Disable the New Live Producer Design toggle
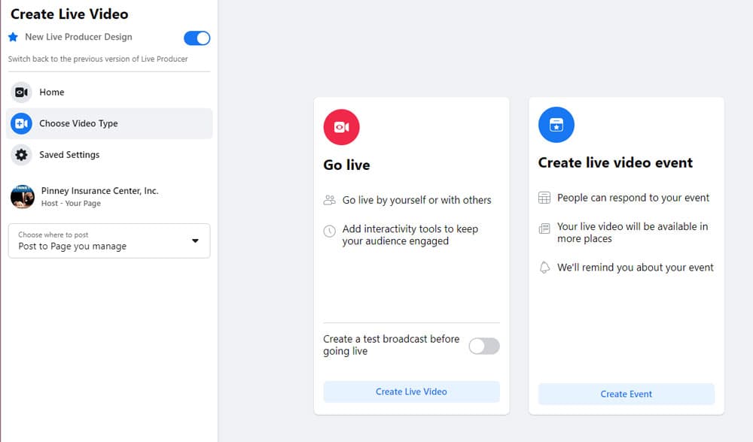753x442 pixels. point(197,38)
